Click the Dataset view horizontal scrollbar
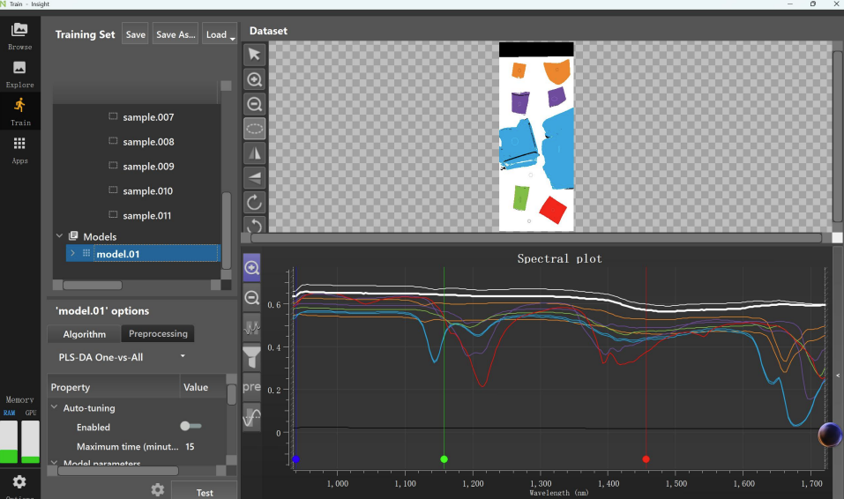This screenshot has width=844, height=499. point(536,238)
